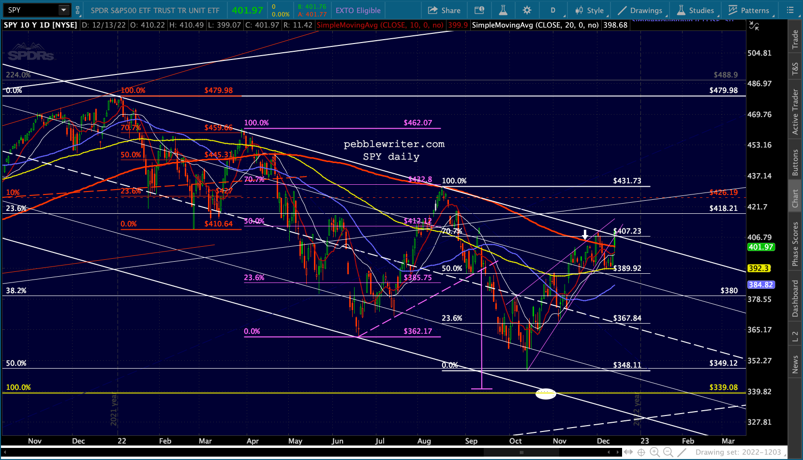Click the EXTO Eligible label

click(358, 10)
